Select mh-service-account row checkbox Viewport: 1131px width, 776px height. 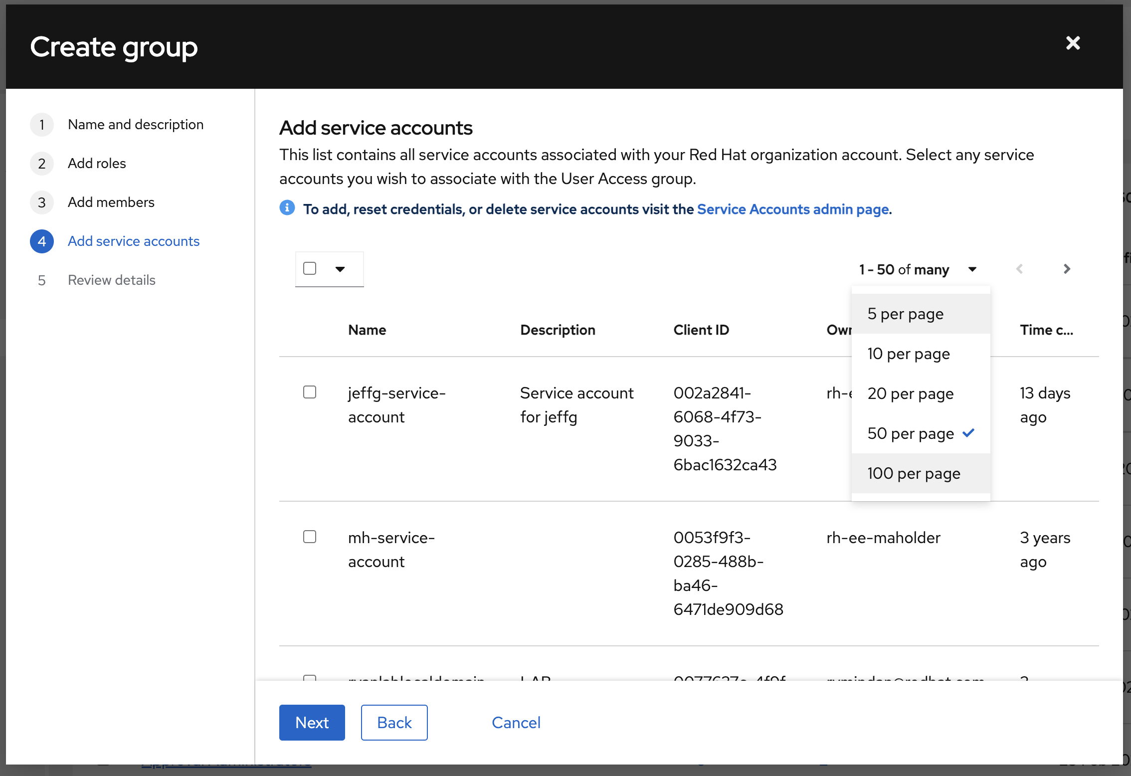pos(310,537)
